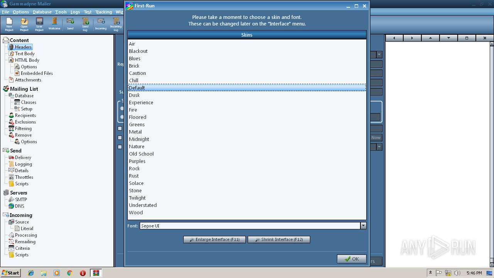Open the Database menu
Image resolution: width=494 pixels, height=278 pixels.
point(42,12)
